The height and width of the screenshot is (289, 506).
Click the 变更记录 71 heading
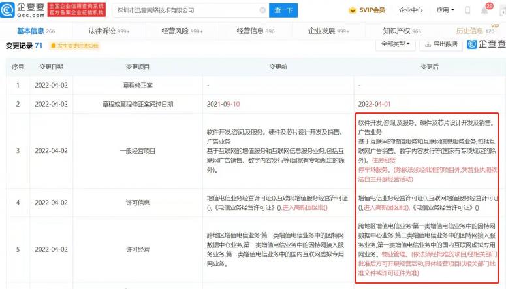tap(24, 46)
